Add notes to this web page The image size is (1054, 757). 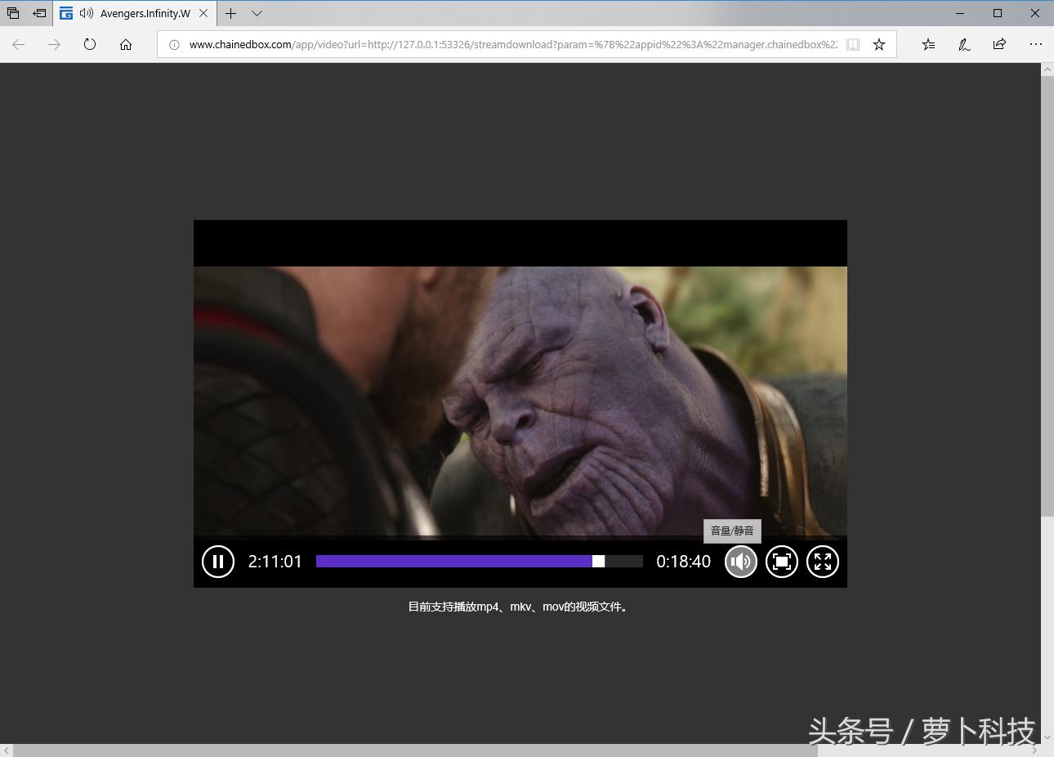point(964,44)
